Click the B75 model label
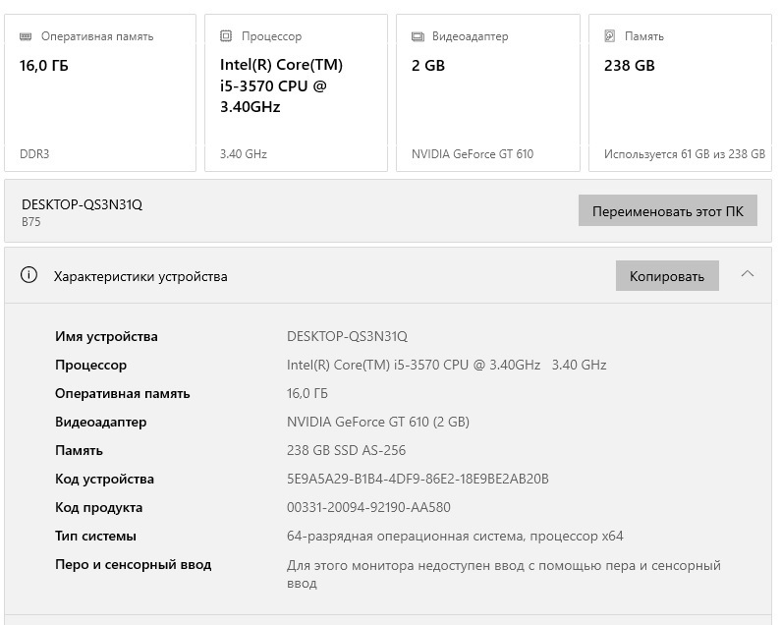The image size is (780, 625). point(30,222)
